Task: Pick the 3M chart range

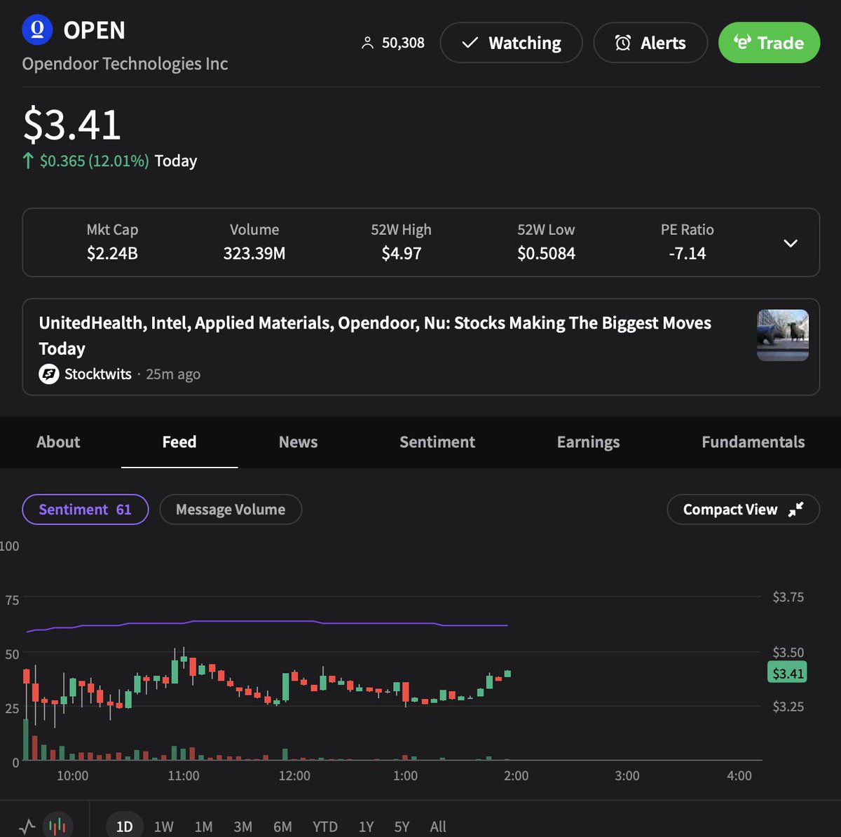Action: [242, 826]
